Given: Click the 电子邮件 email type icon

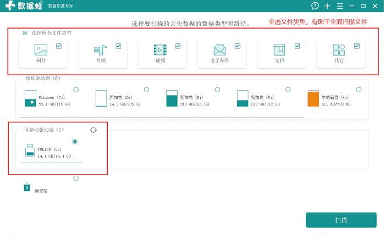Looking at the screenshot, I should click(x=219, y=50).
